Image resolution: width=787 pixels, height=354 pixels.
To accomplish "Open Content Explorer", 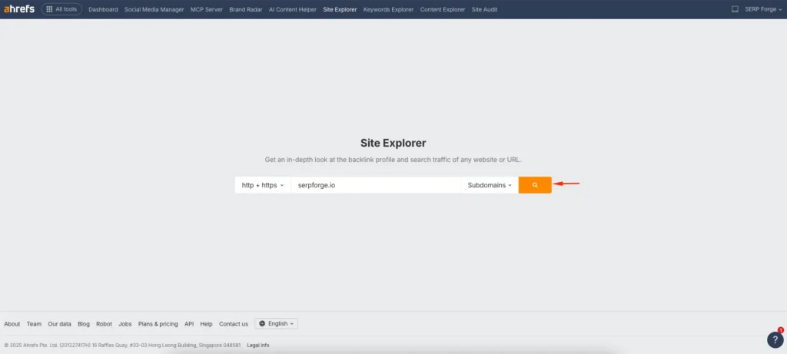I will click(x=443, y=9).
